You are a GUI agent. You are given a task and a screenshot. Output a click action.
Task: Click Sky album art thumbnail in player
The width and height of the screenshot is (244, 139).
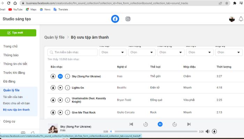pyautogui.click(x=53, y=128)
